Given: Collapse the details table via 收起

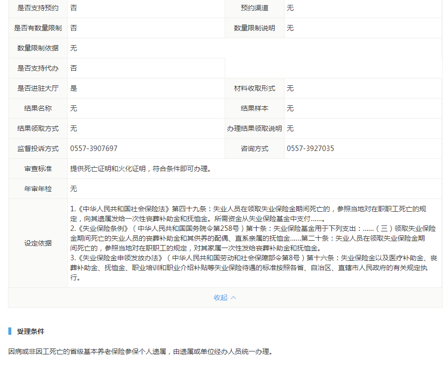Looking at the screenshot, I should 220,298.
